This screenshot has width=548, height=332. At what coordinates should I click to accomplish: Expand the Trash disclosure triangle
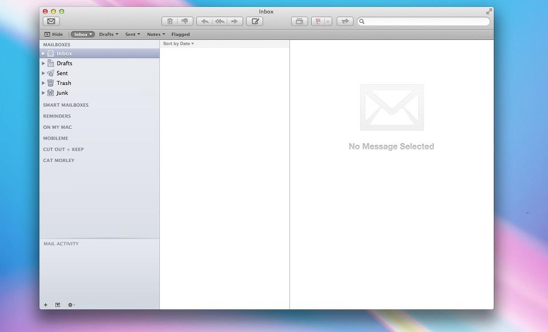(x=43, y=83)
